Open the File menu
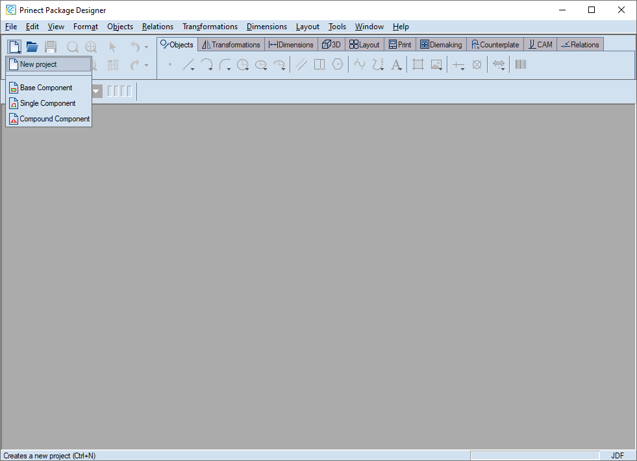Image resolution: width=637 pixels, height=461 pixels. 11,27
